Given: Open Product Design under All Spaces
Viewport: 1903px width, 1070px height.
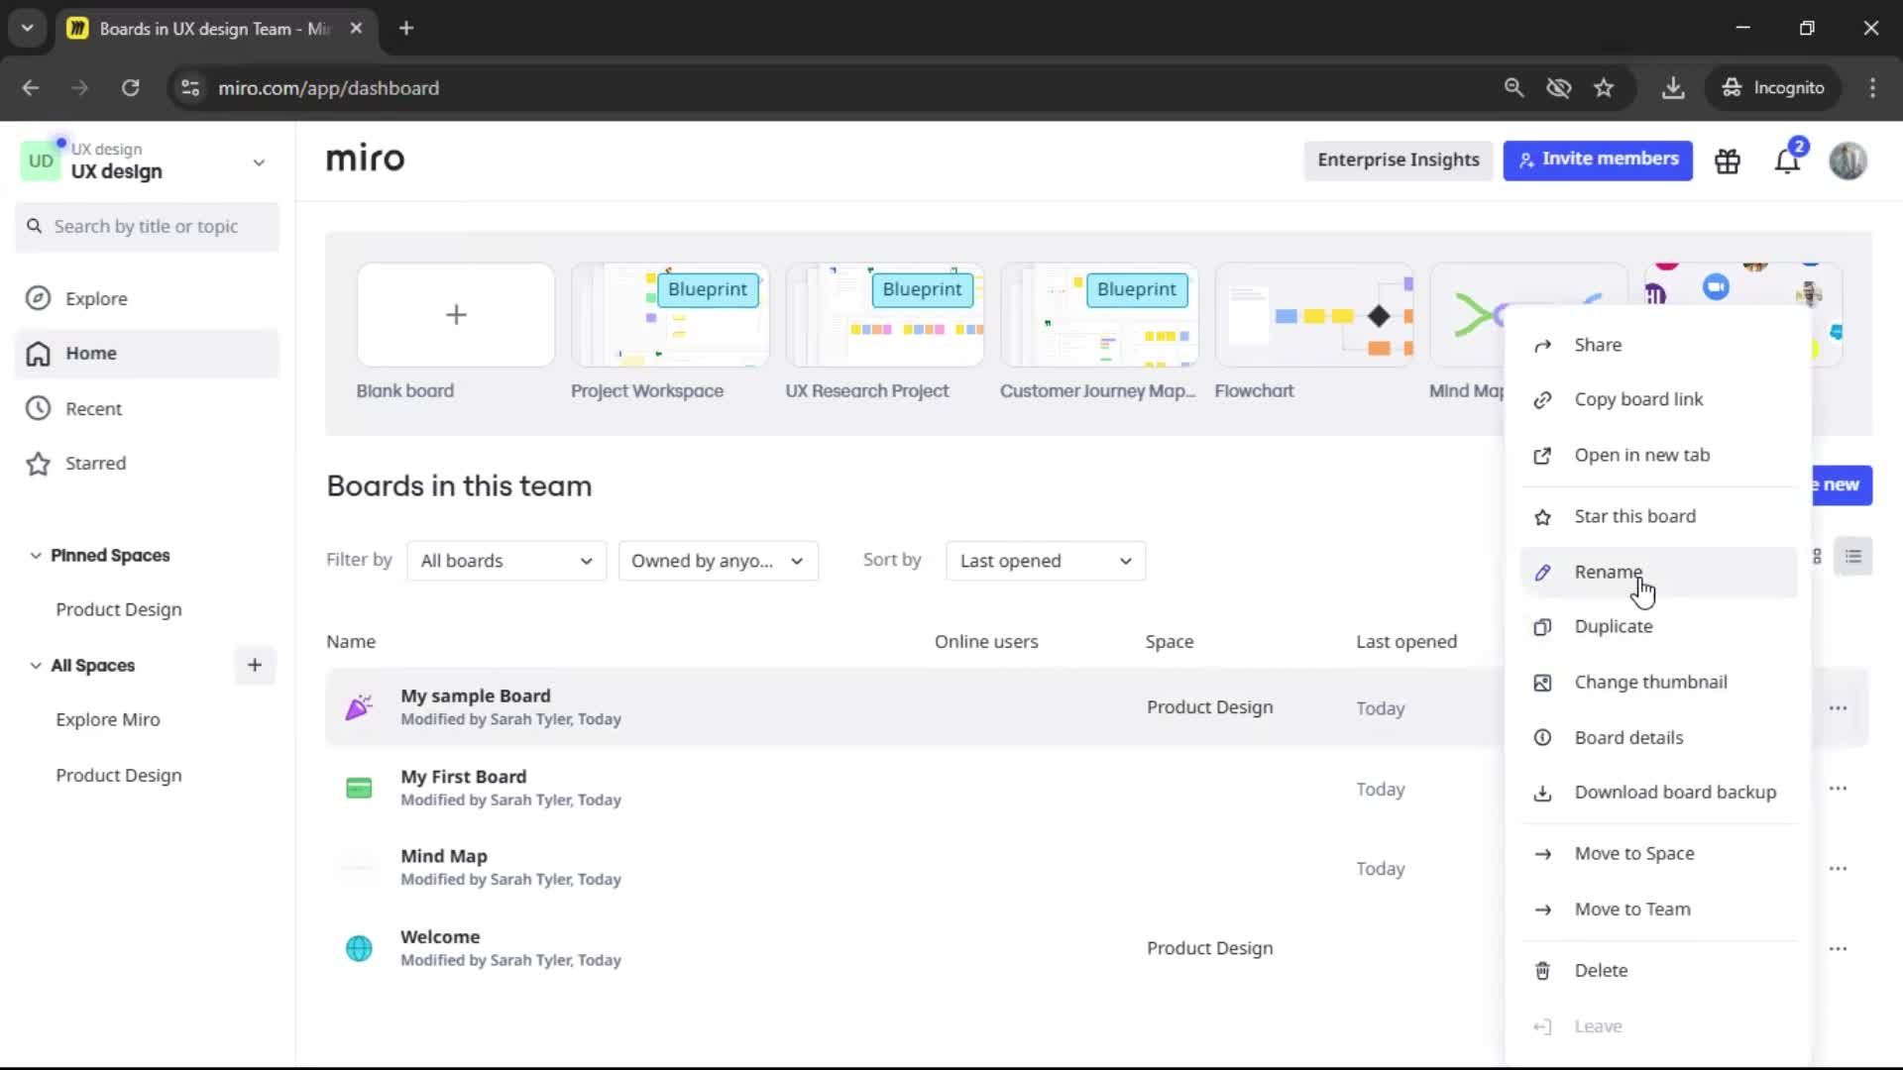Looking at the screenshot, I should pyautogui.click(x=118, y=775).
